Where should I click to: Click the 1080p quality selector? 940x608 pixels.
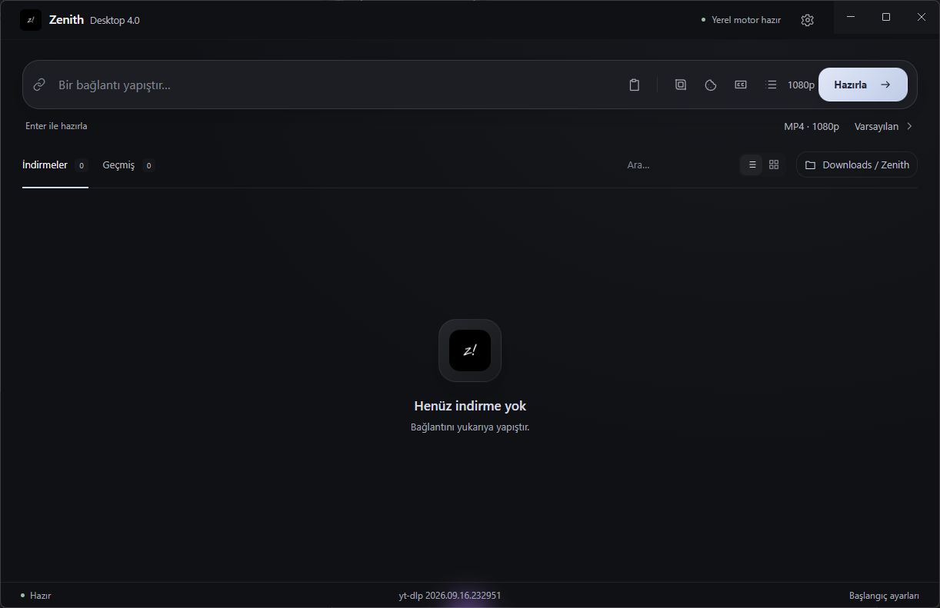point(801,85)
